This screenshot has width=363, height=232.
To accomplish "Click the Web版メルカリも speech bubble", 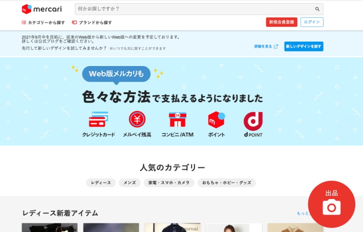I will click(x=116, y=74).
